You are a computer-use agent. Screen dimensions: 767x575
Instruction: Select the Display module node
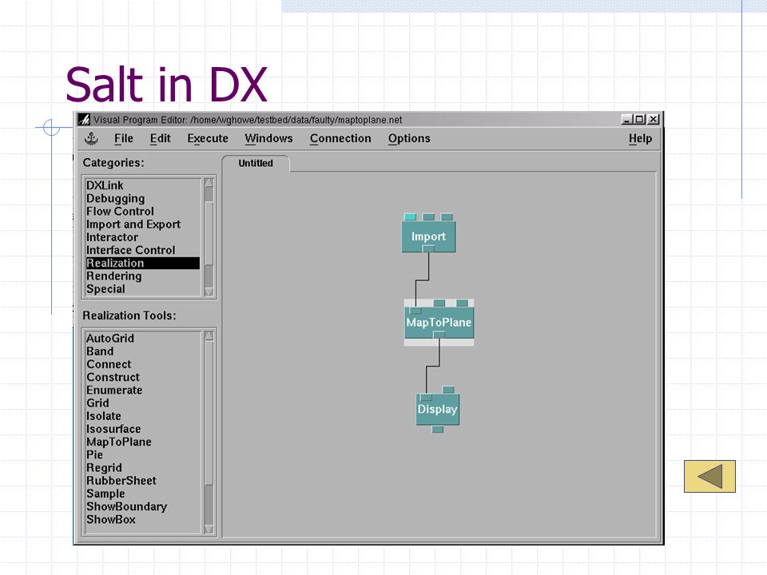click(x=438, y=409)
